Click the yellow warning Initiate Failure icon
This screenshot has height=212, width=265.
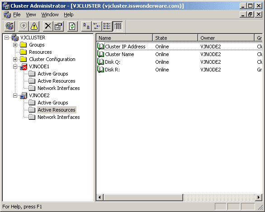click(34, 26)
